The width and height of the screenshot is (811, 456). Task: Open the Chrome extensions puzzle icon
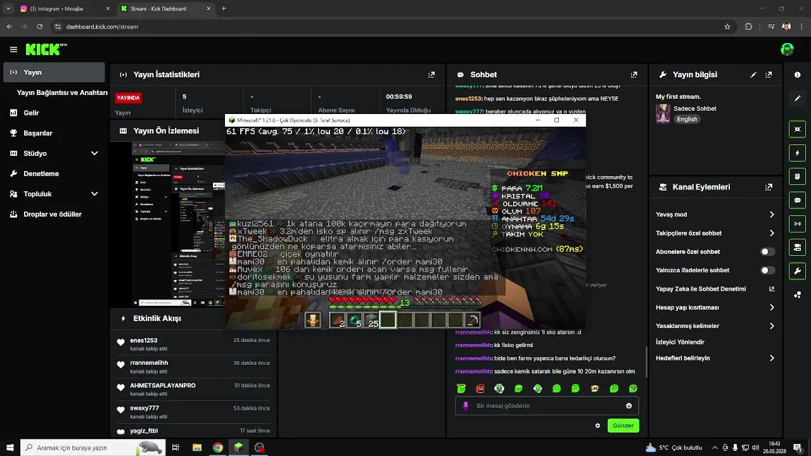748,27
